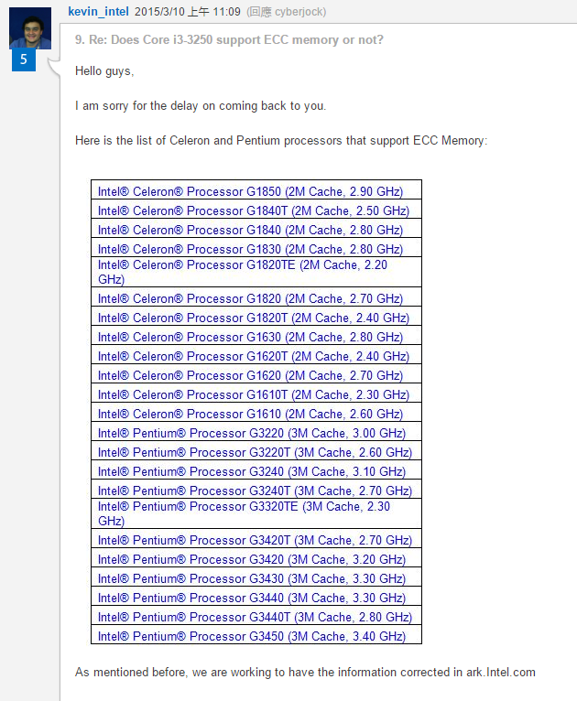This screenshot has height=701, width=577.
Task: Open Celeron Processor G1840T link
Action: point(254,211)
